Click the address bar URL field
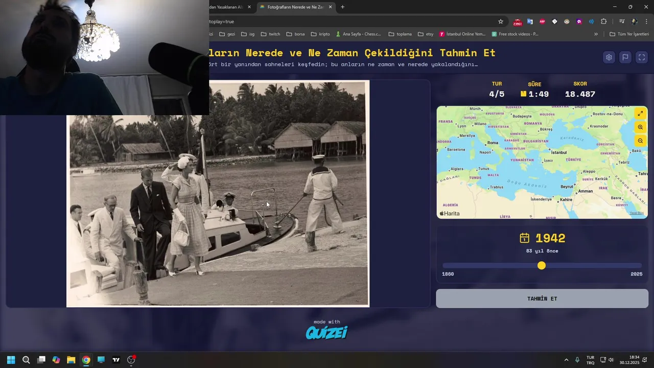This screenshot has width=654, height=368. pos(350,21)
